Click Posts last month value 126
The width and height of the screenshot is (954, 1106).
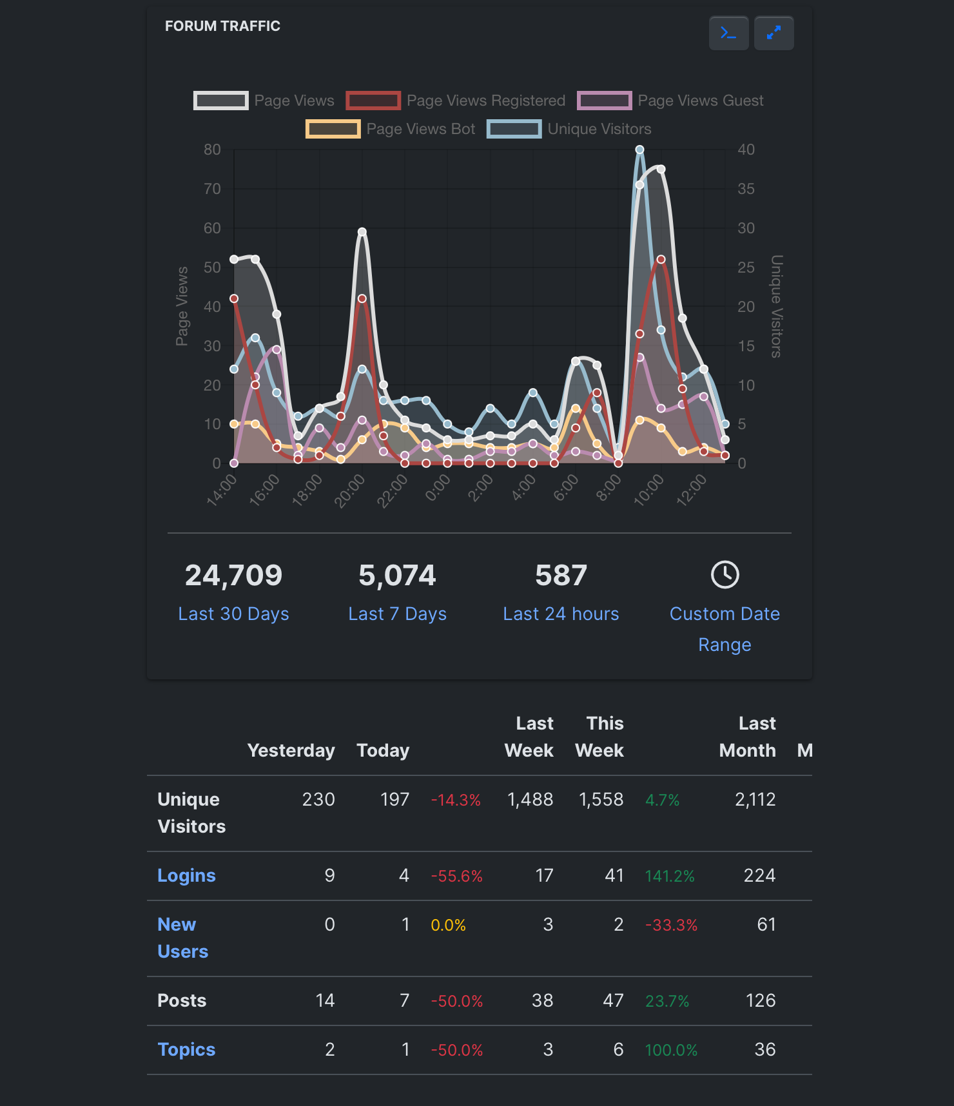(760, 1000)
